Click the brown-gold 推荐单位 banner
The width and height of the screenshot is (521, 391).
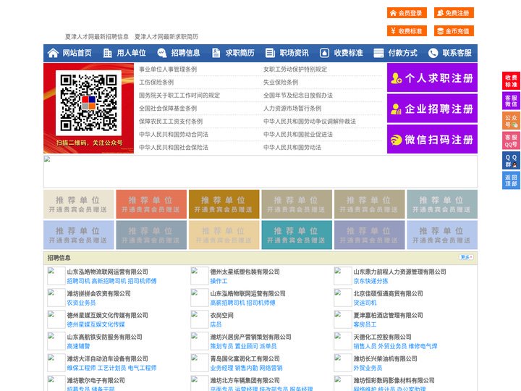point(224,204)
